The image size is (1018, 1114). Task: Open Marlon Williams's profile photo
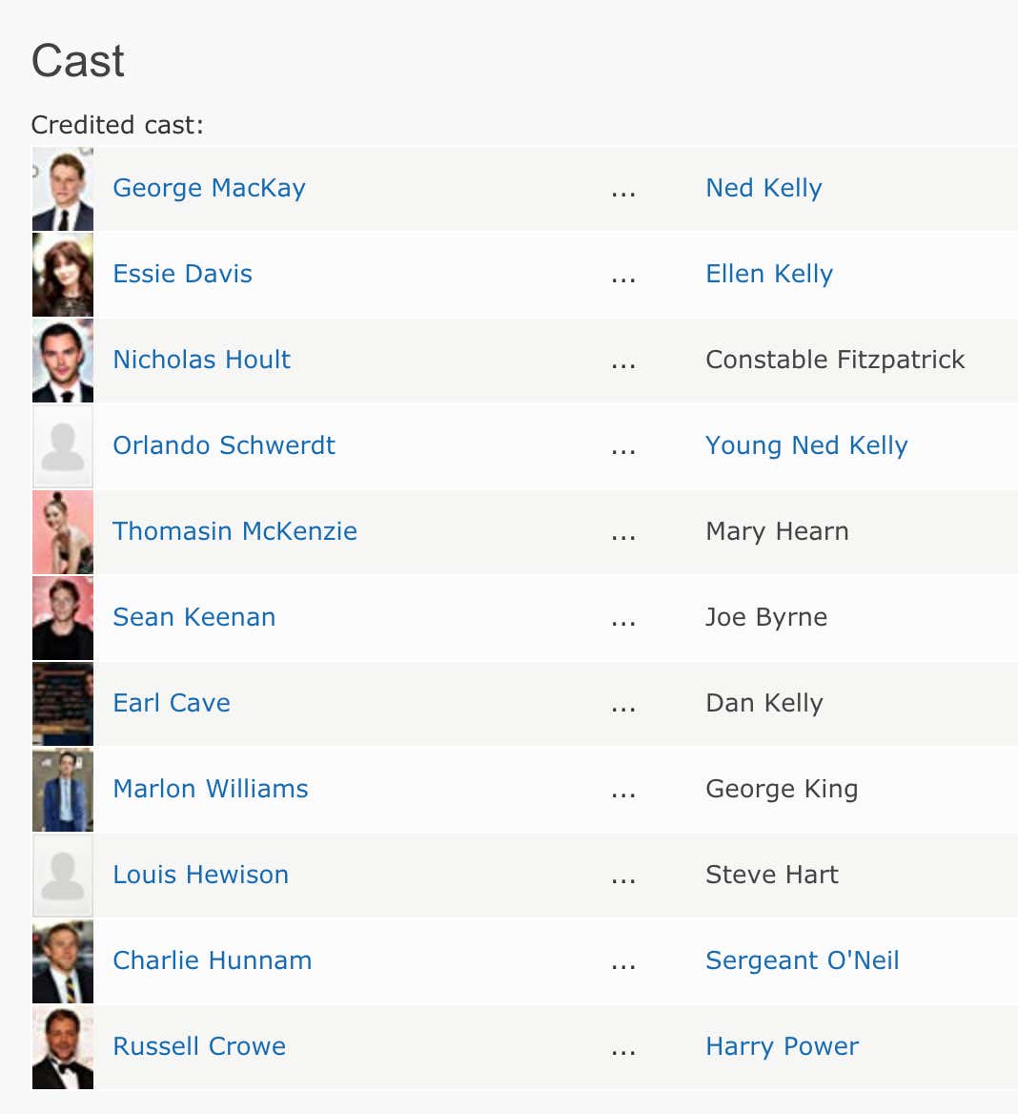(x=62, y=789)
